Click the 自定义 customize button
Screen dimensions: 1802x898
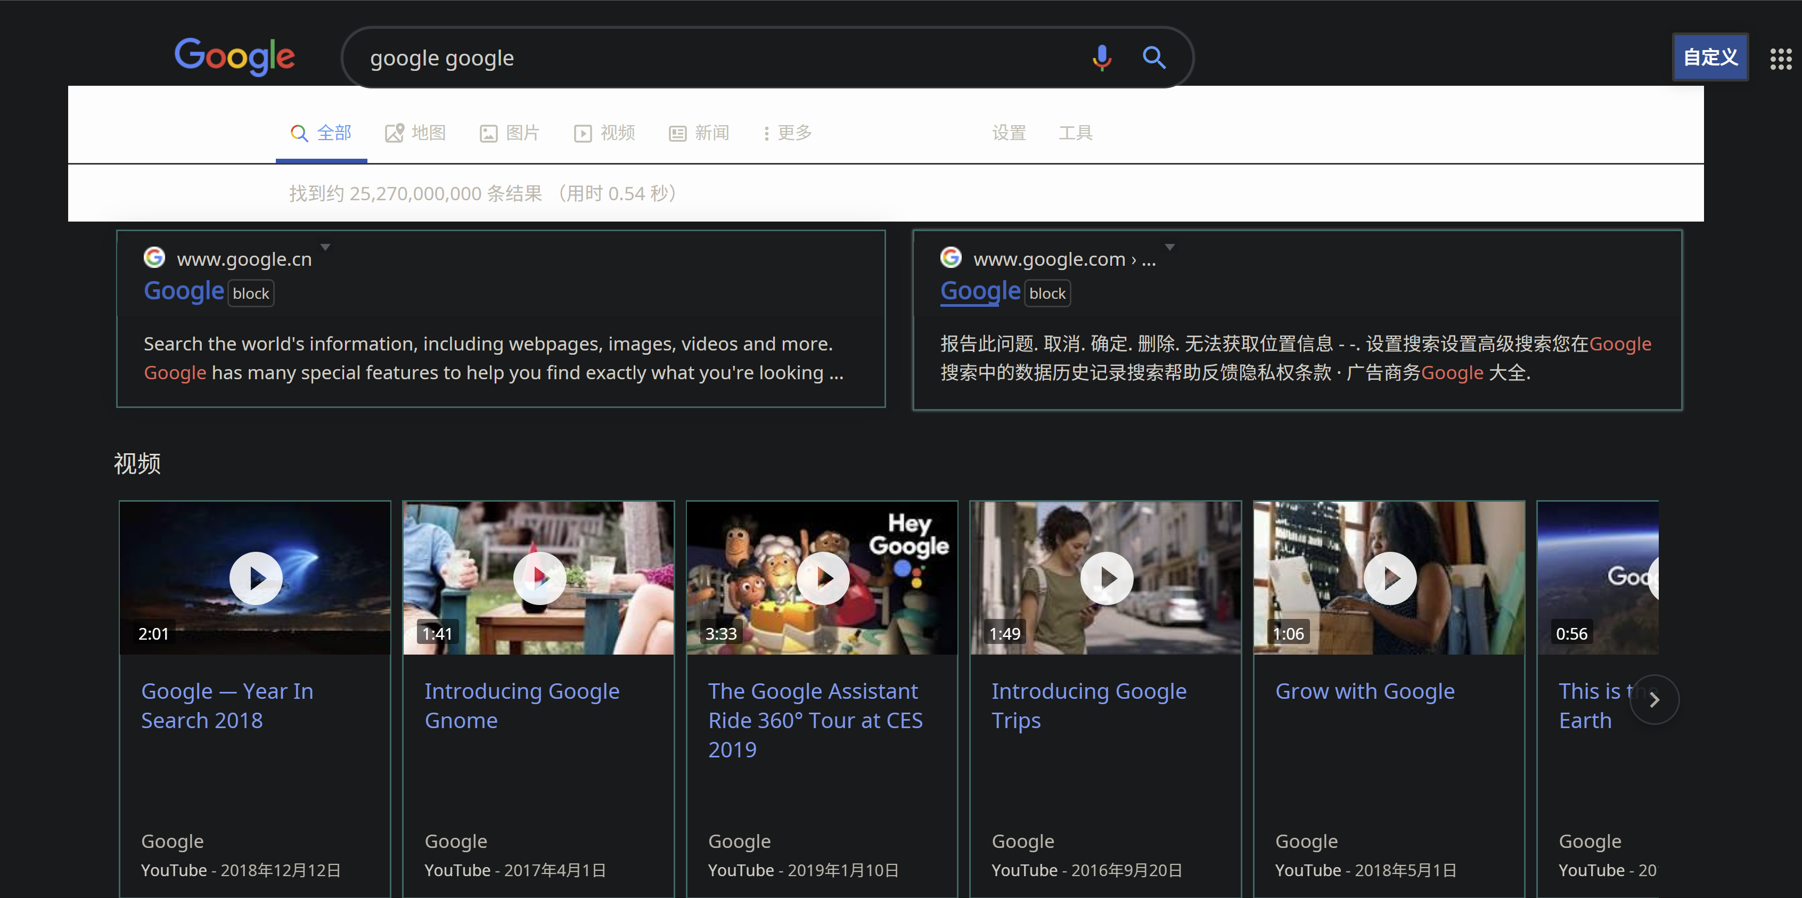[x=1710, y=58]
